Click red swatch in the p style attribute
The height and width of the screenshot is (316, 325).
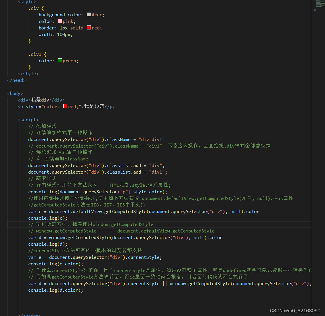point(65,106)
